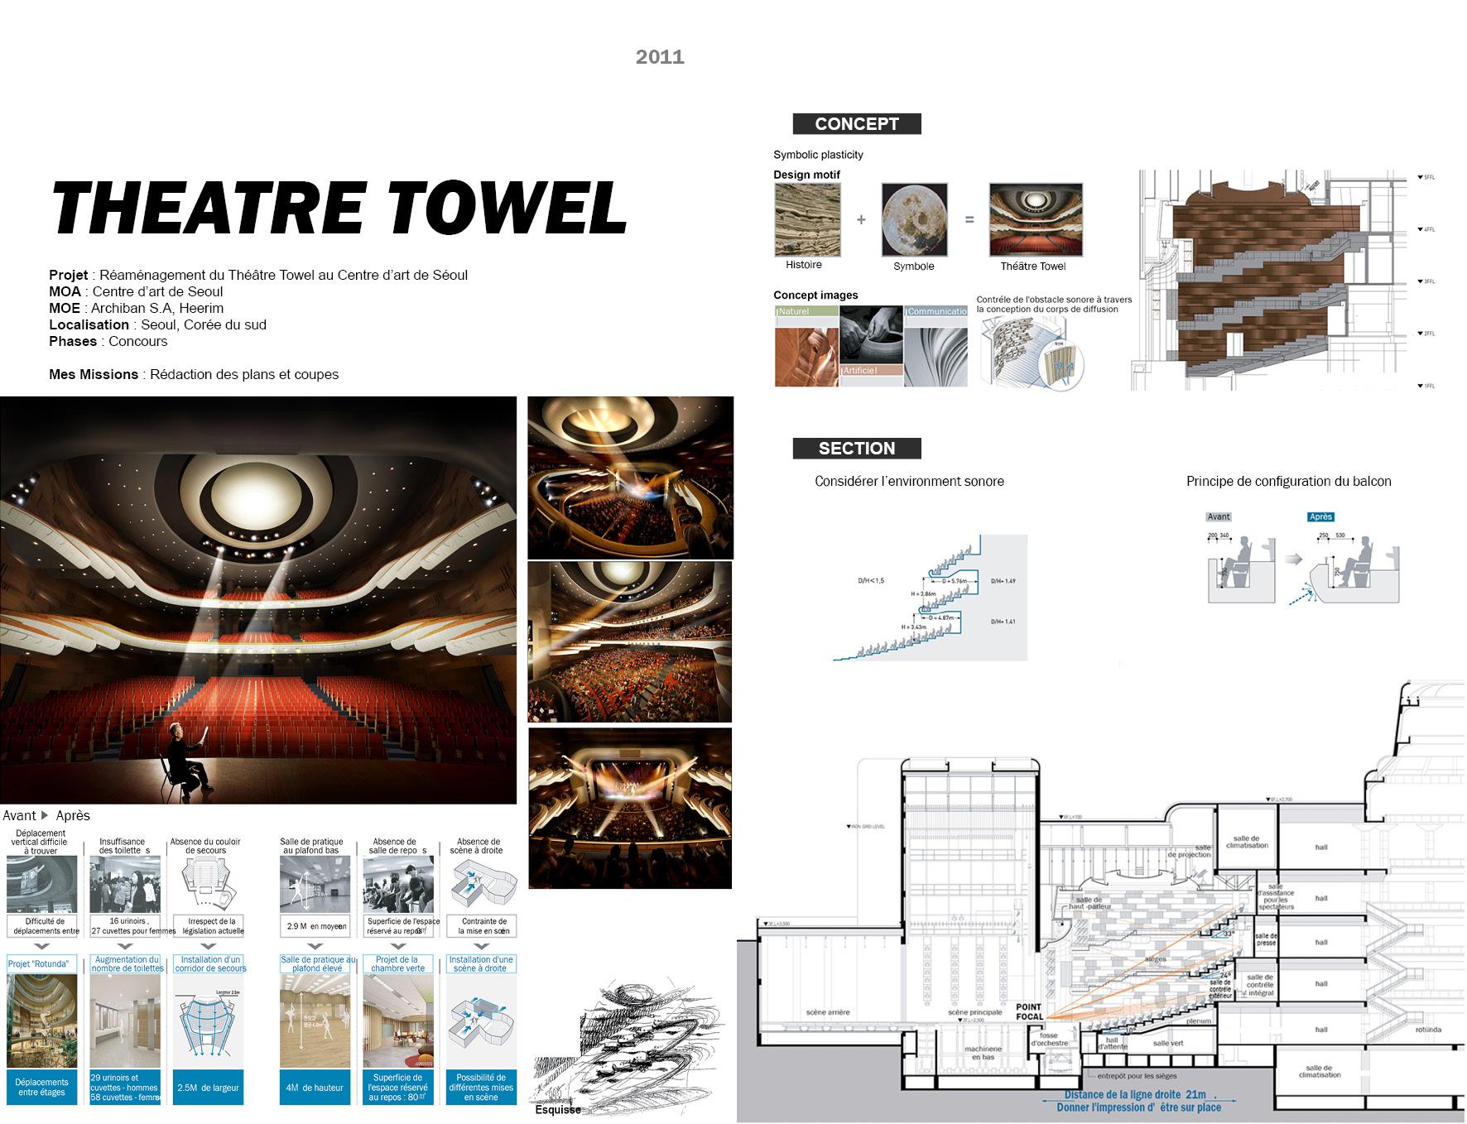Select 'Possibilité de différentes mises en scène' box
This screenshot has width=1467, height=1124.
tap(481, 1088)
